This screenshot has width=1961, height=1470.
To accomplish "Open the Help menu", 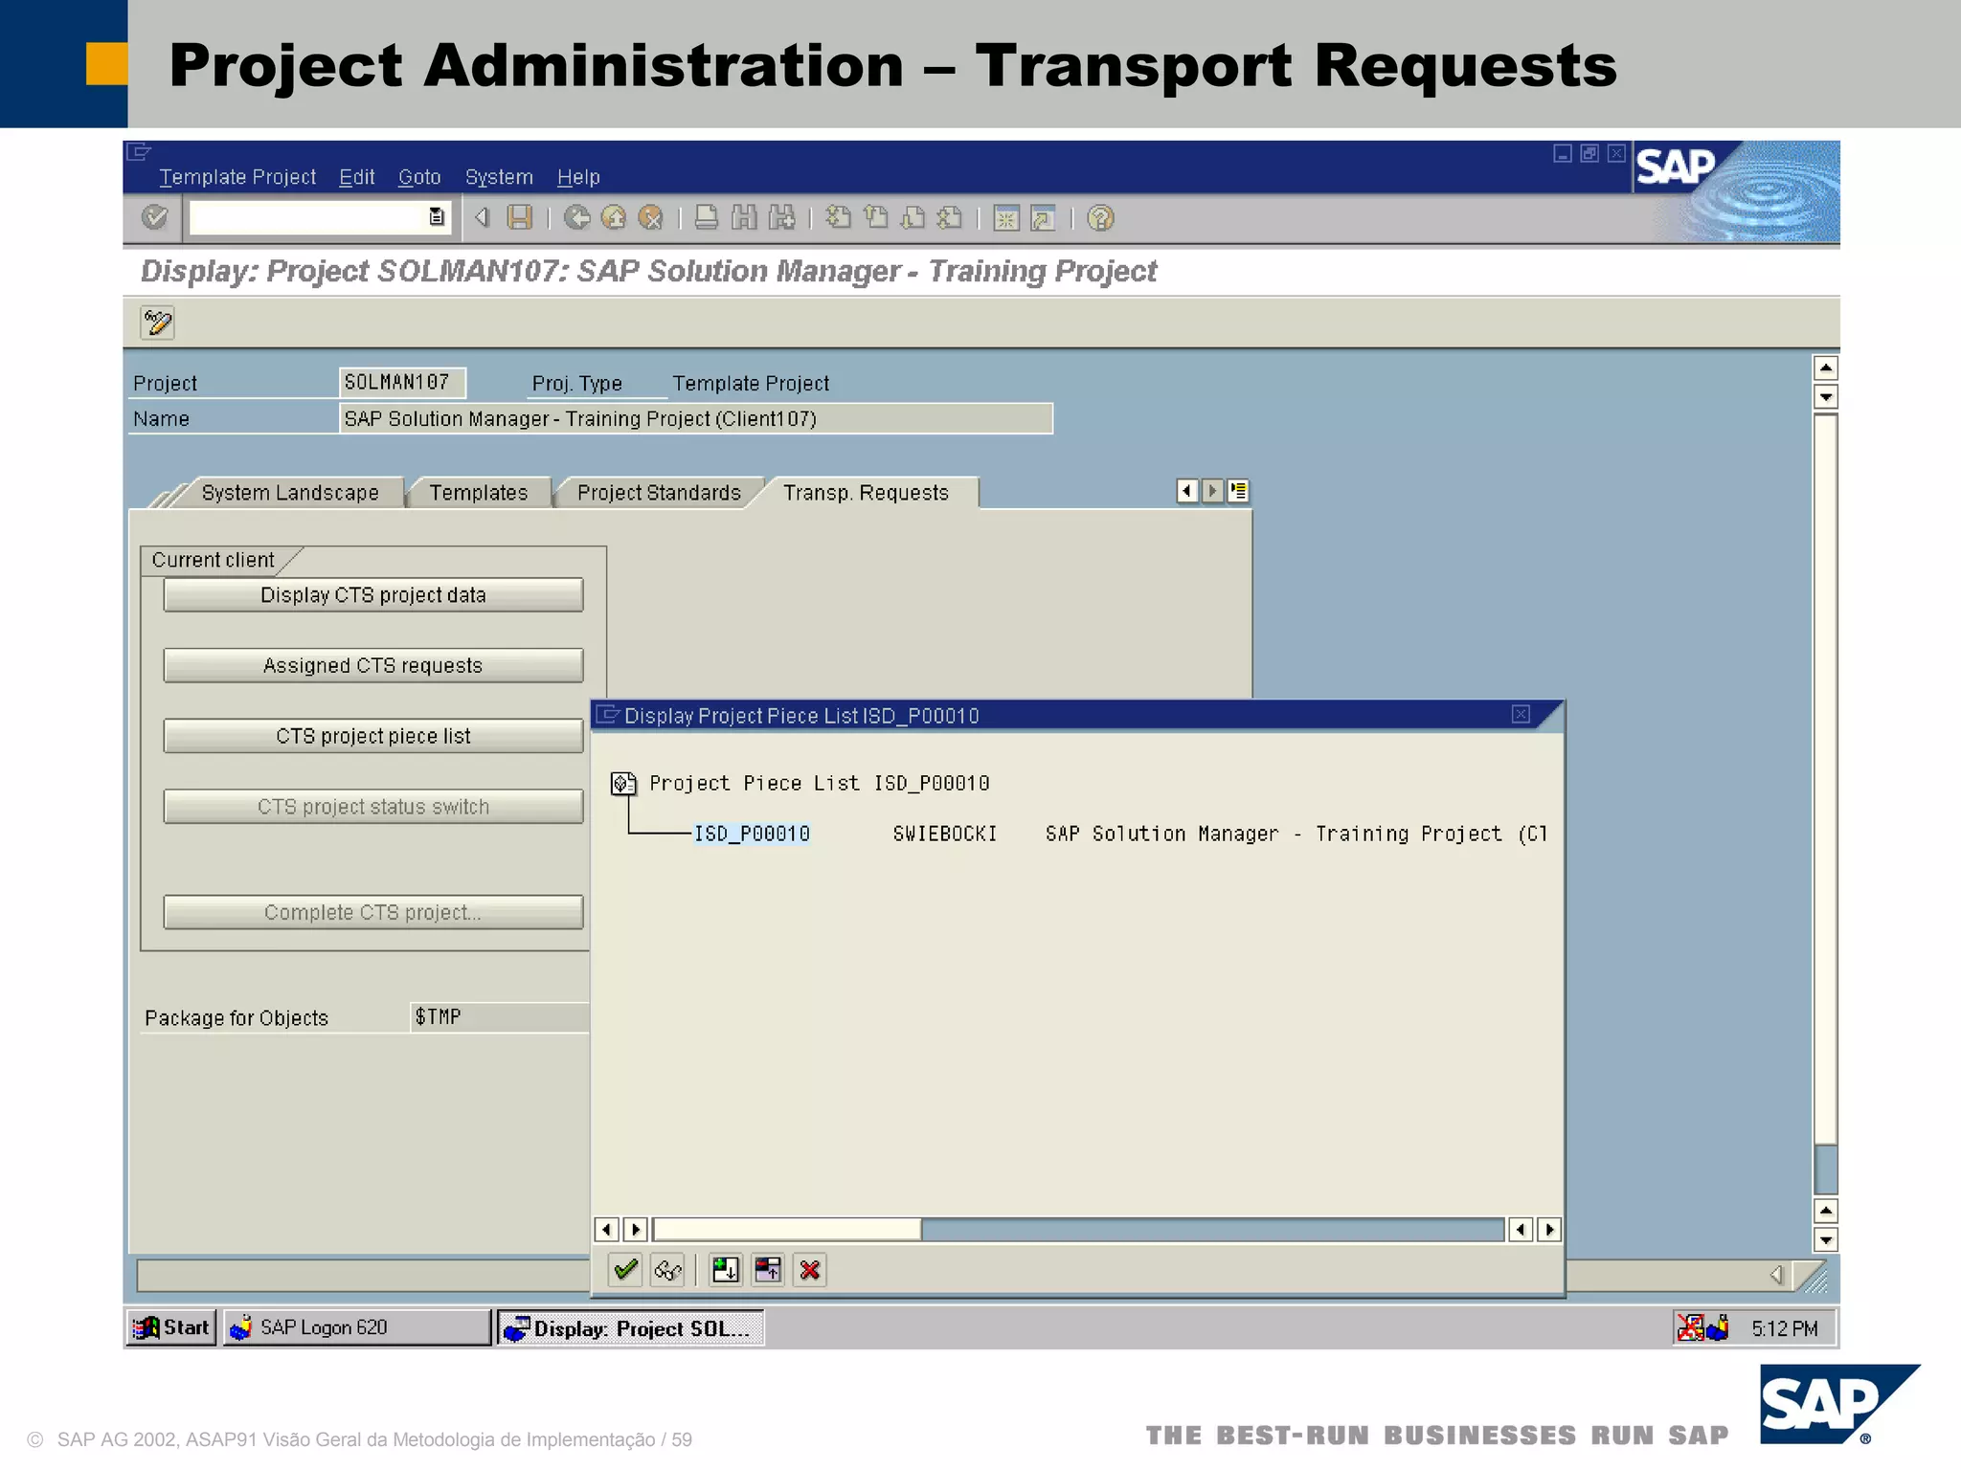I will (x=578, y=177).
